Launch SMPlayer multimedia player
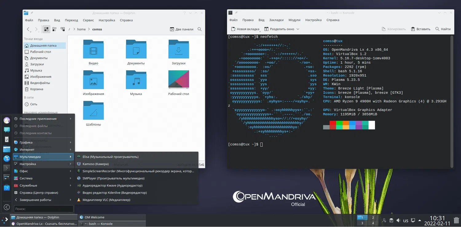Screen dimensions: 461x227 137,178
